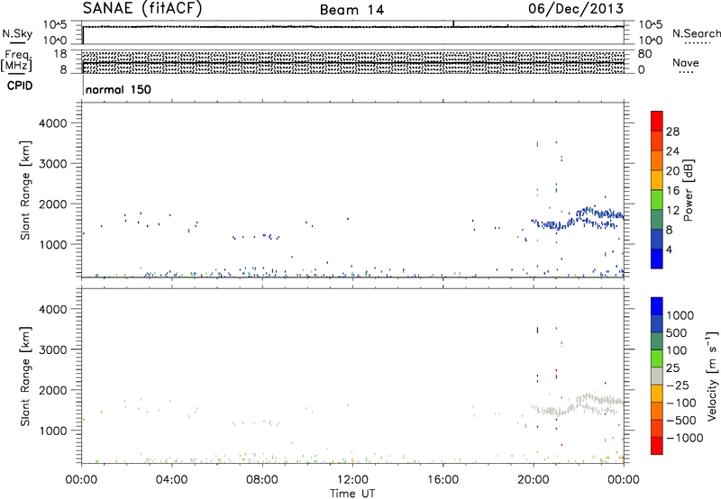Click the gray -25 to 25 velocity band

click(x=657, y=377)
